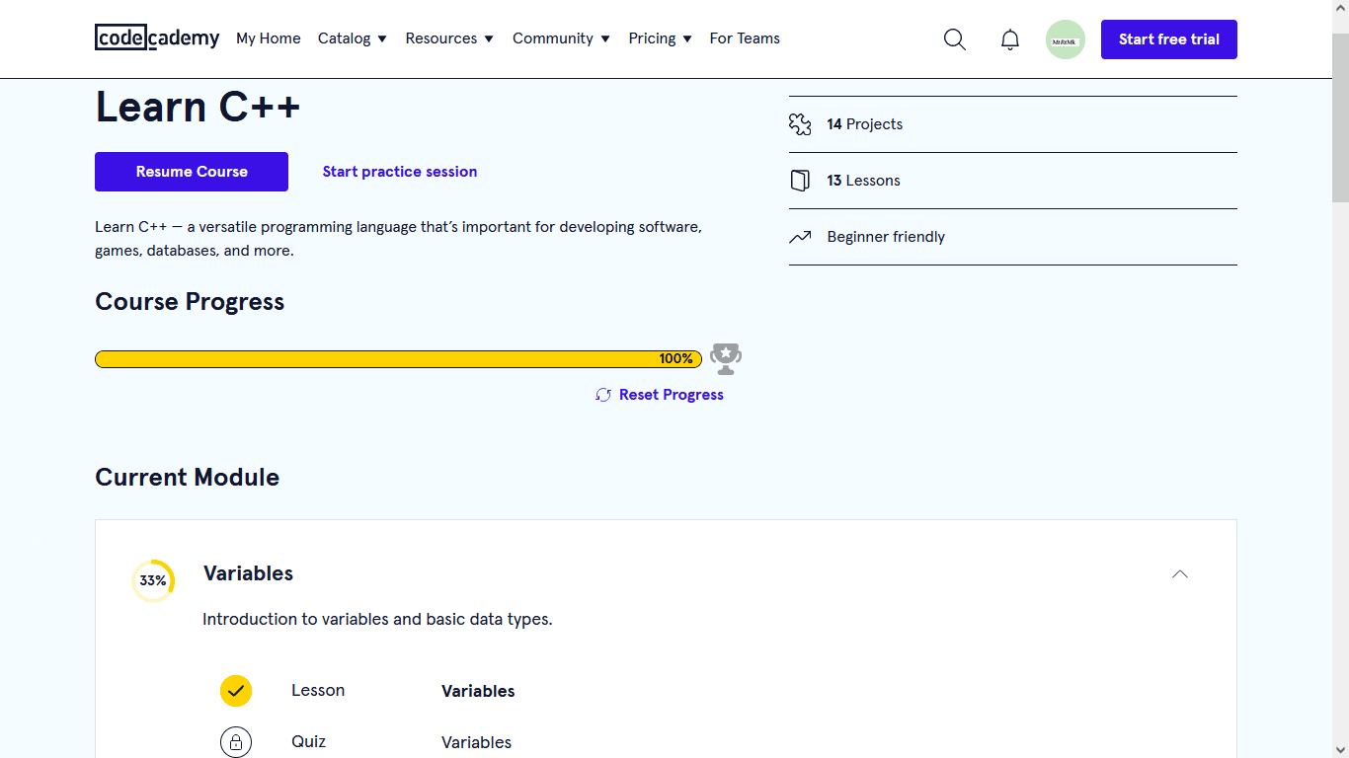Click the lock icon beside Variables quiz
Viewport: 1349px width, 758px height.
[x=236, y=742]
